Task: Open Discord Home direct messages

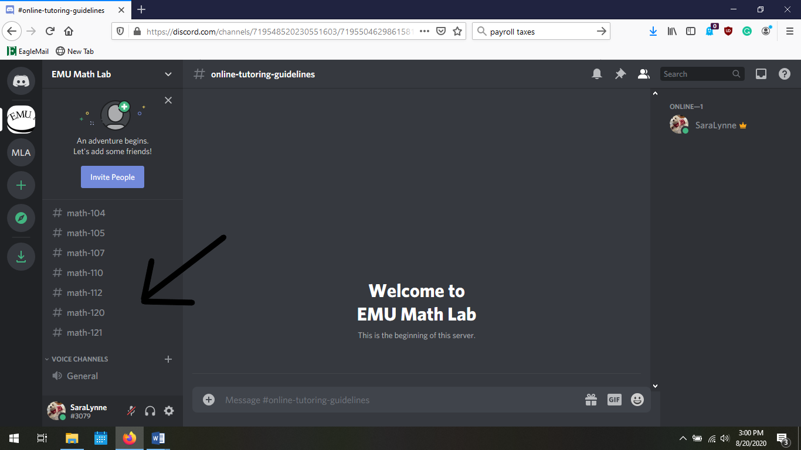Action: point(21,81)
